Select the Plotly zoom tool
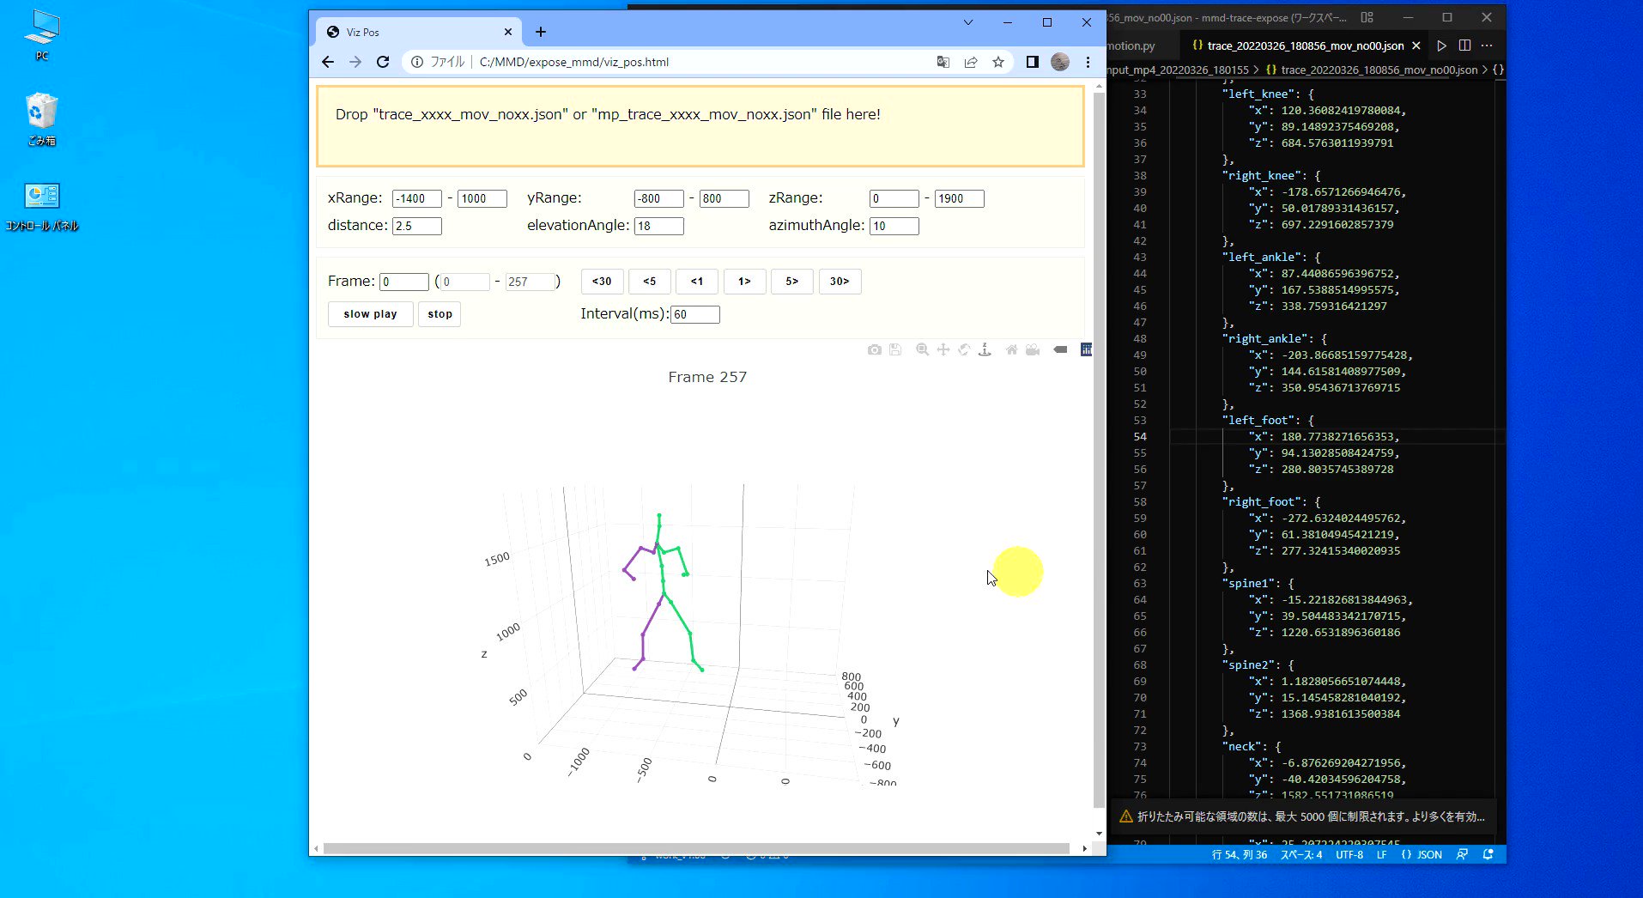The width and height of the screenshot is (1643, 898). point(922,349)
